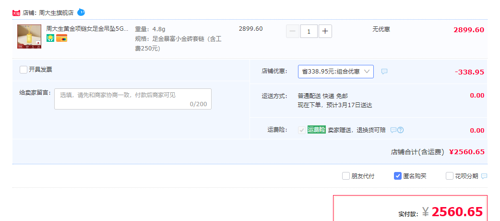The image size is (500, 221).
Task: Click the comment icon next to 运费险 text
Action: [393, 130]
